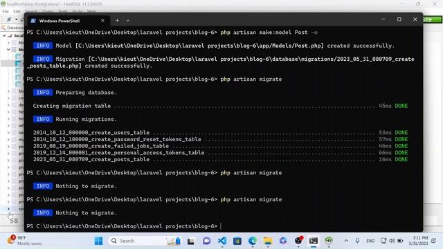Click the 'Running migrations.' message
This screenshot has height=249, width=443.
[x=86, y=119]
